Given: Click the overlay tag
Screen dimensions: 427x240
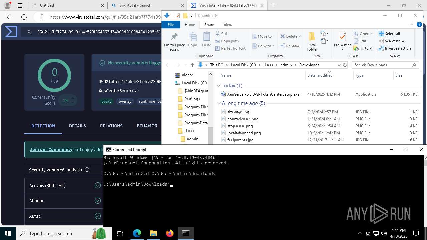Looking at the screenshot, I should point(125,101).
